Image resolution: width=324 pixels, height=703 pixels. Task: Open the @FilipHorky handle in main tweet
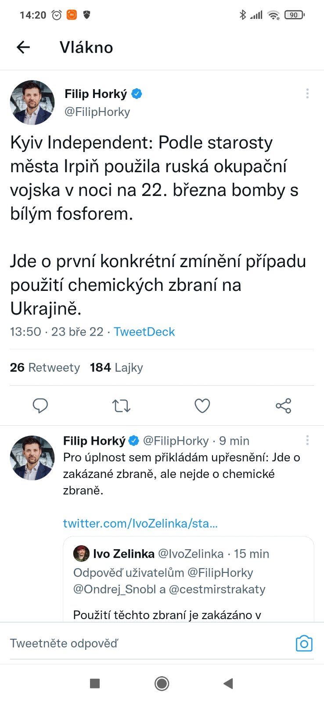tap(97, 112)
